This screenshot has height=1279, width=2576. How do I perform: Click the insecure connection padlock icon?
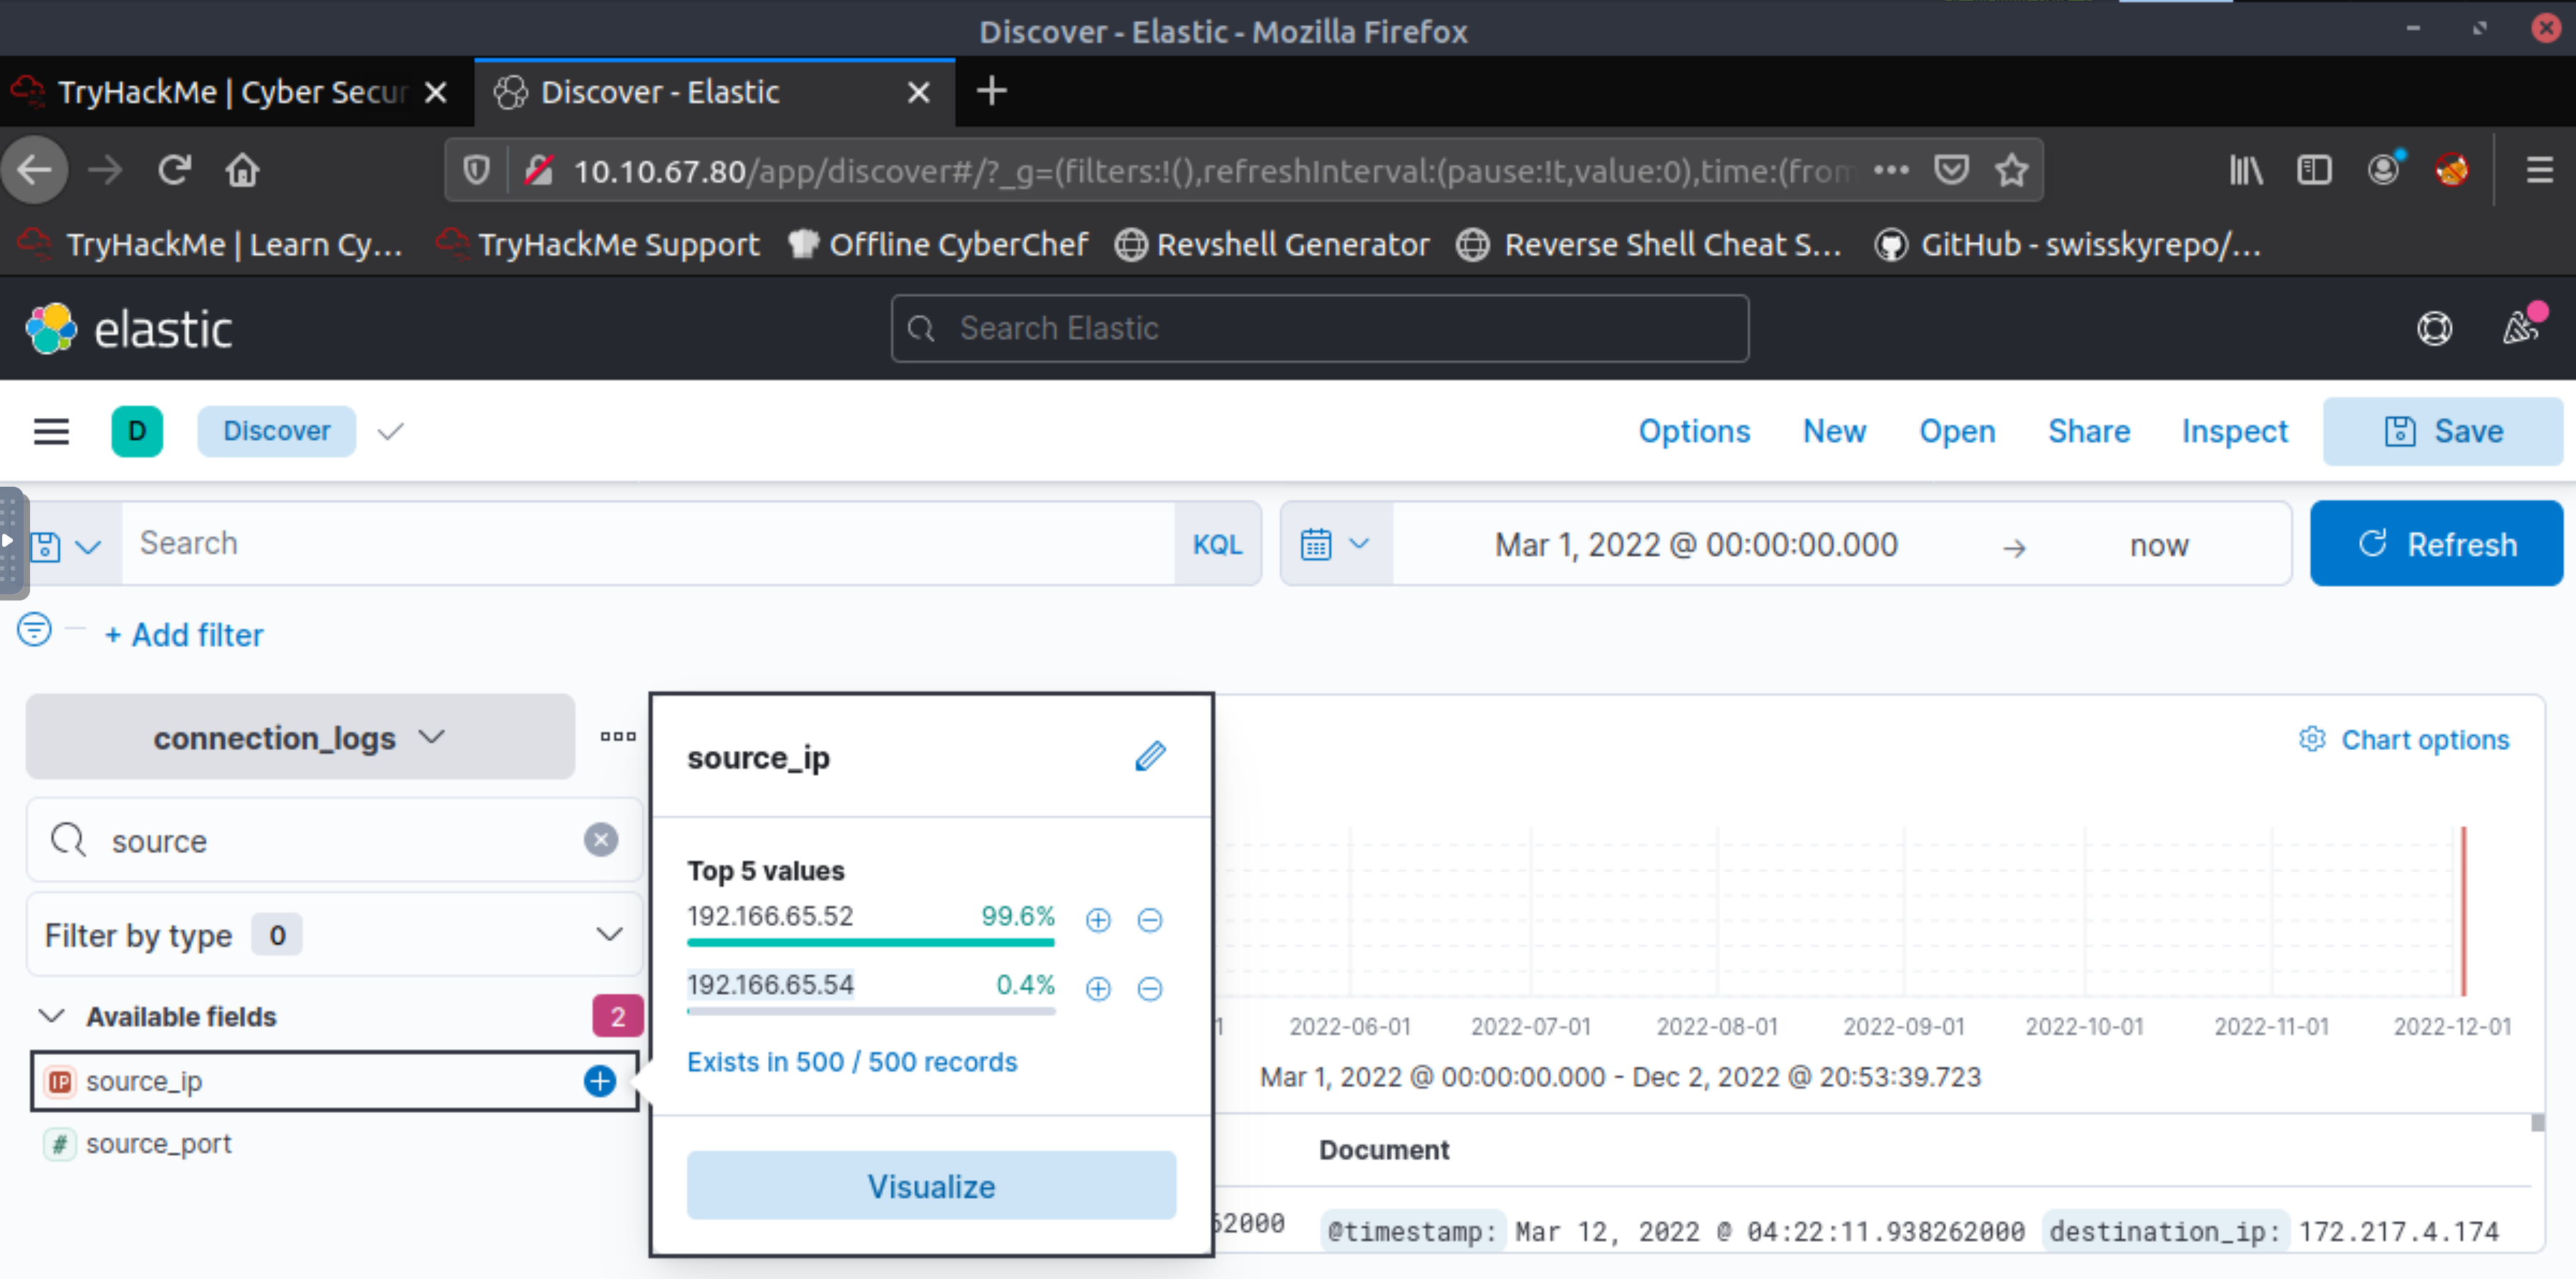coord(539,170)
